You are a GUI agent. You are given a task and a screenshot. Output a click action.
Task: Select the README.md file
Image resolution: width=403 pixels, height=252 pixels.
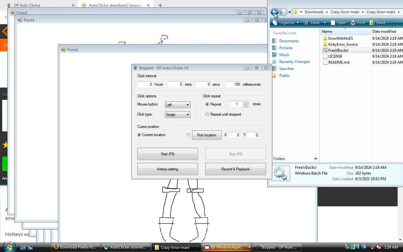338,62
